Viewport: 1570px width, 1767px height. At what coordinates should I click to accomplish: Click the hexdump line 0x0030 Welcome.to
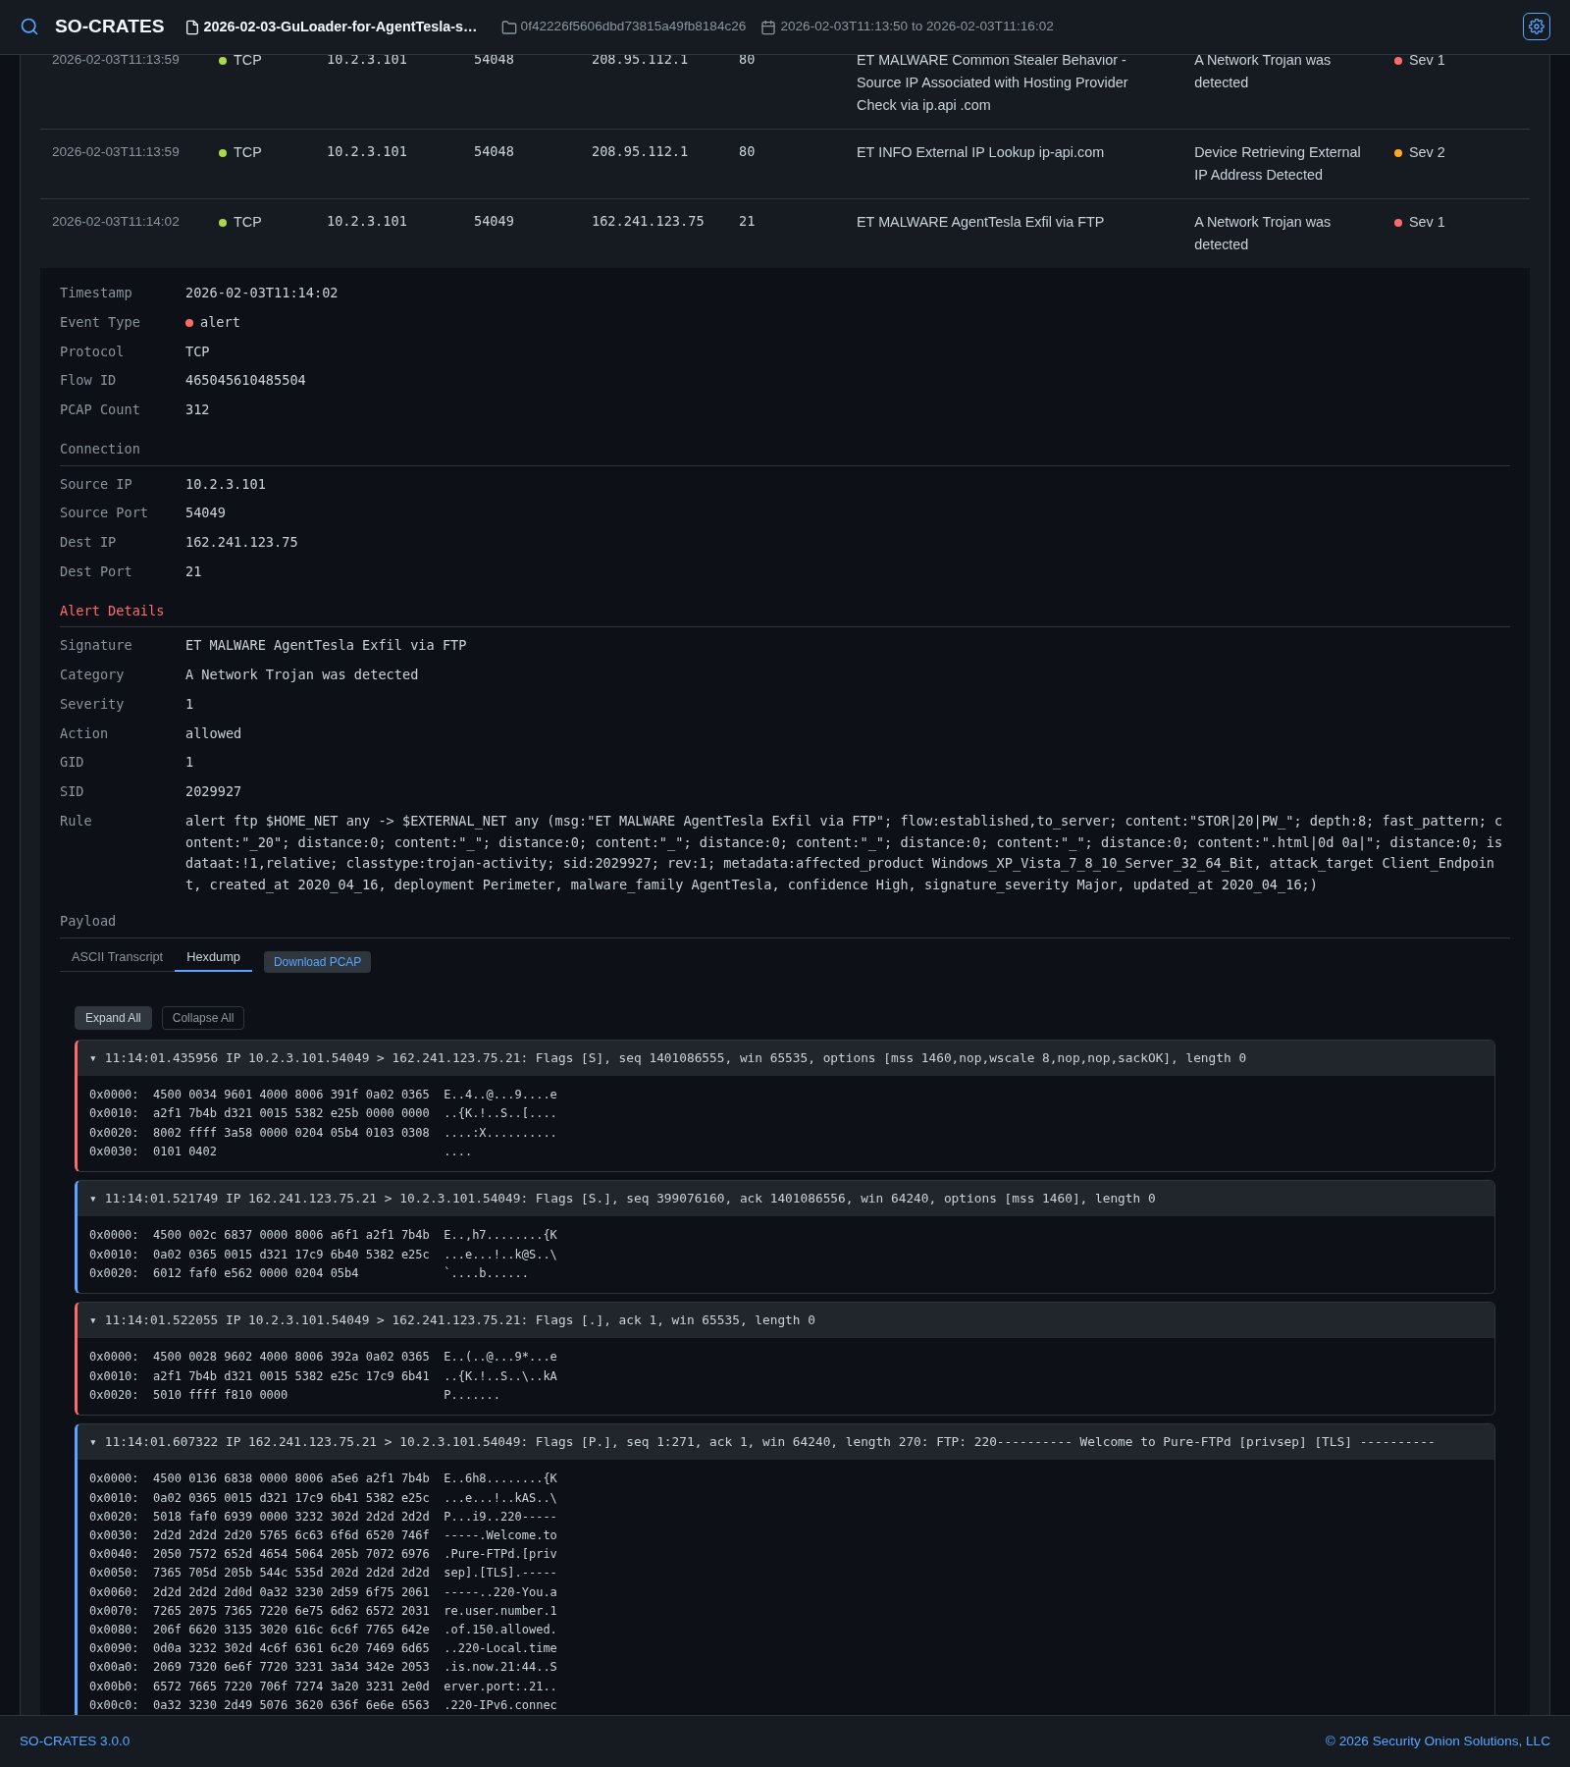click(324, 1535)
